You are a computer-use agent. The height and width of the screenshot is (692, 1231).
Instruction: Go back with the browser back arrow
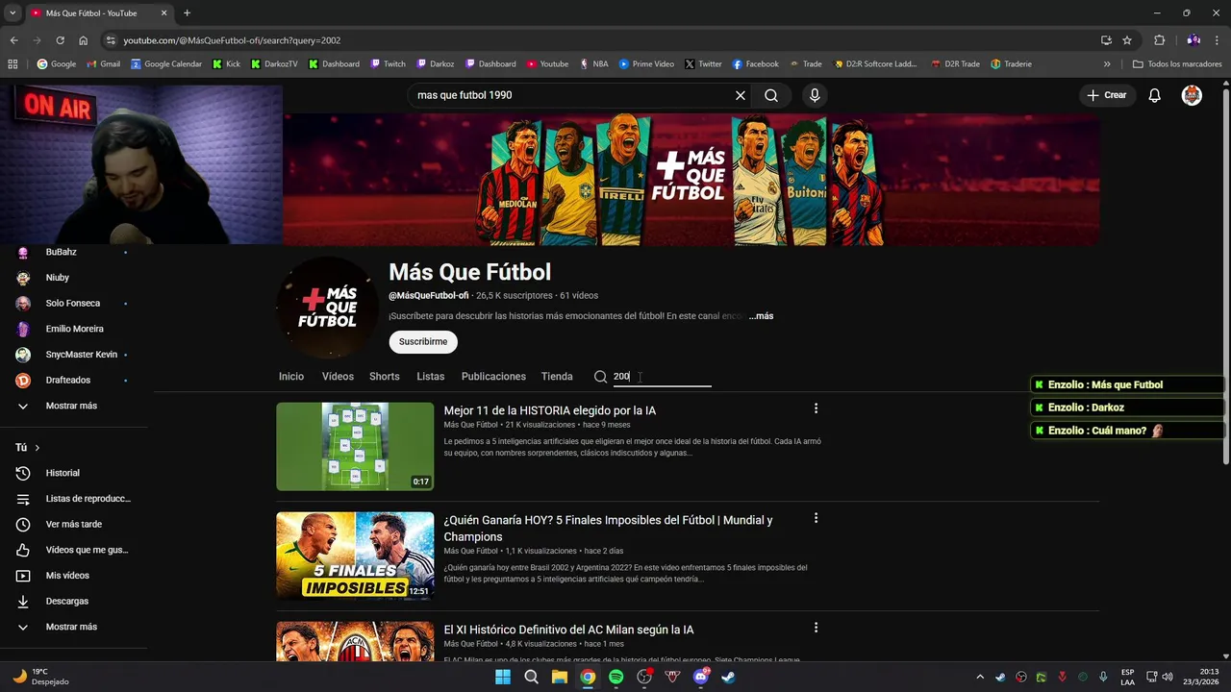click(13, 40)
